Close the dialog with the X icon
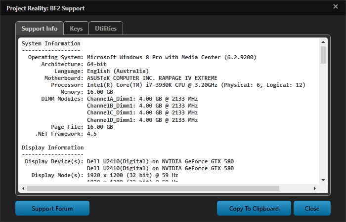 (x=336, y=7)
